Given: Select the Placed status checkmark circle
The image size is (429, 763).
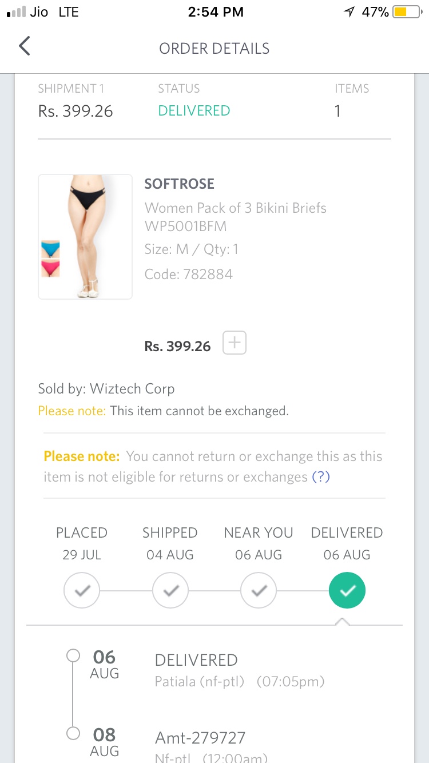Looking at the screenshot, I should point(82,591).
